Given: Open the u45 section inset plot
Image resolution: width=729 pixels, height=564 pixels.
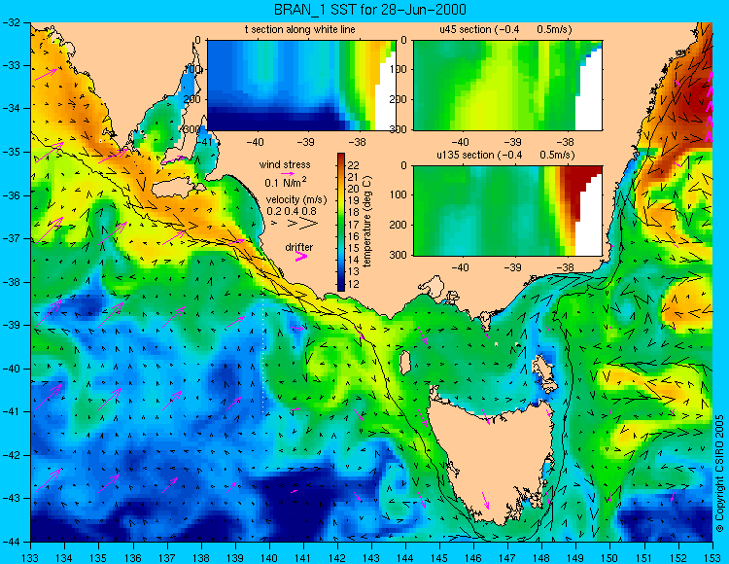Looking at the screenshot, I should 507,86.
